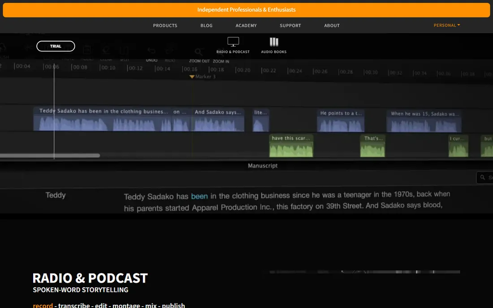Screen dimensions: 493x308
Task: Click the ZOOM IN toolbar label
Action: click(x=221, y=61)
